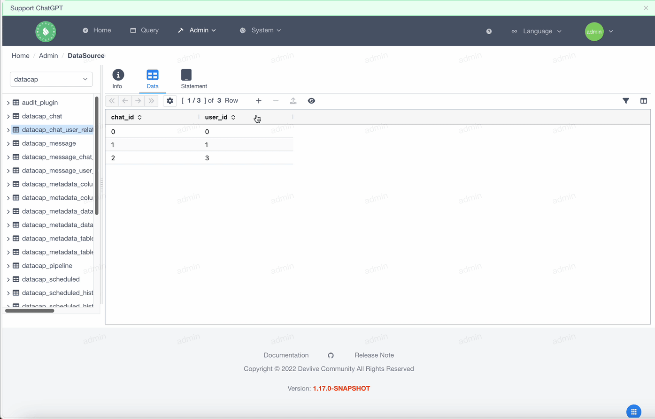
Task: Select datacap_message_user table
Action: (57, 171)
